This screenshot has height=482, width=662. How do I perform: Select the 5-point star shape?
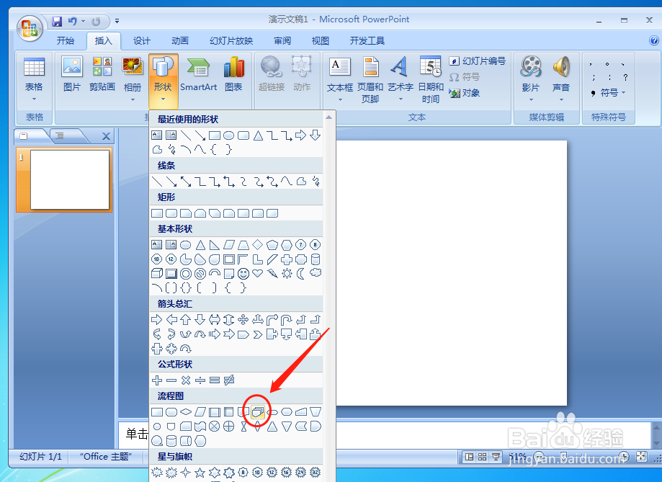pos(200,473)
